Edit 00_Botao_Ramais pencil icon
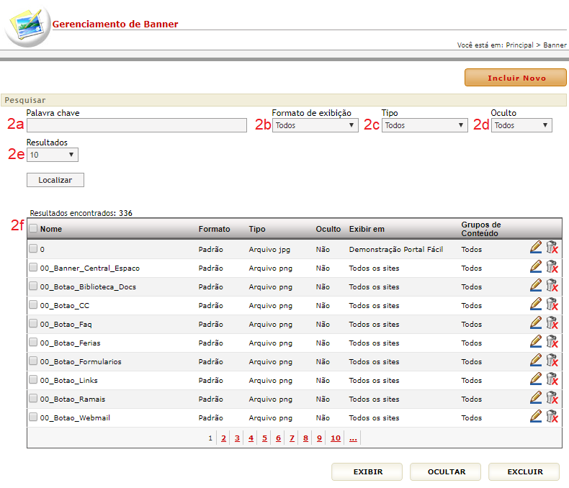Image resolution: width=569 pixels, height=488 pixels. (536, 398)
